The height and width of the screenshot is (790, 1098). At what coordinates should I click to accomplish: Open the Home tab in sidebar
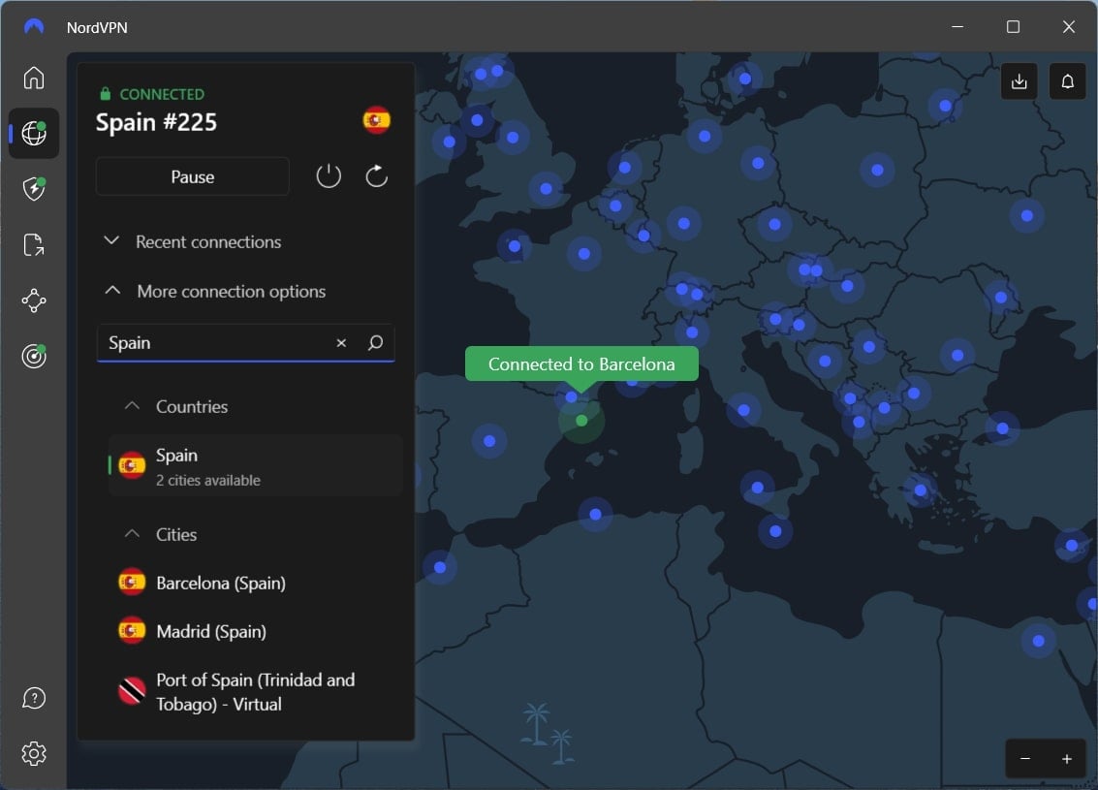pyautogui.click(x=34, y=78)
